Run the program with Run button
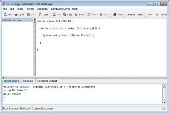The height and width of the screenshot is (113, 169). 150,15
